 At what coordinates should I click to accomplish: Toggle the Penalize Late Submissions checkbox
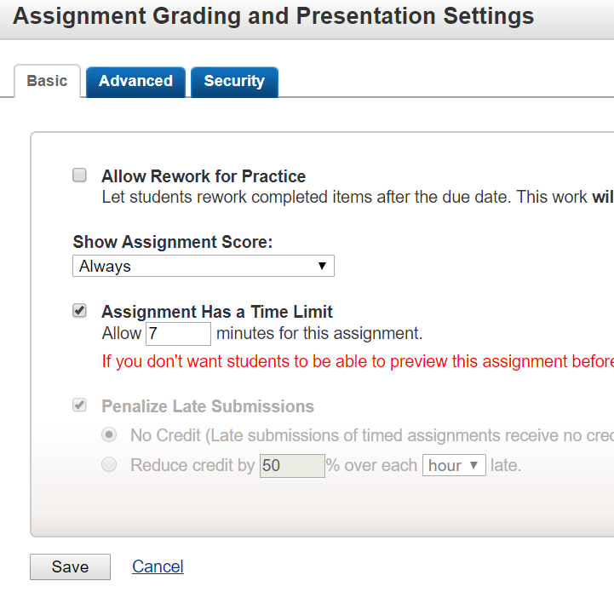pyautogui.click(x=80, y=405)
